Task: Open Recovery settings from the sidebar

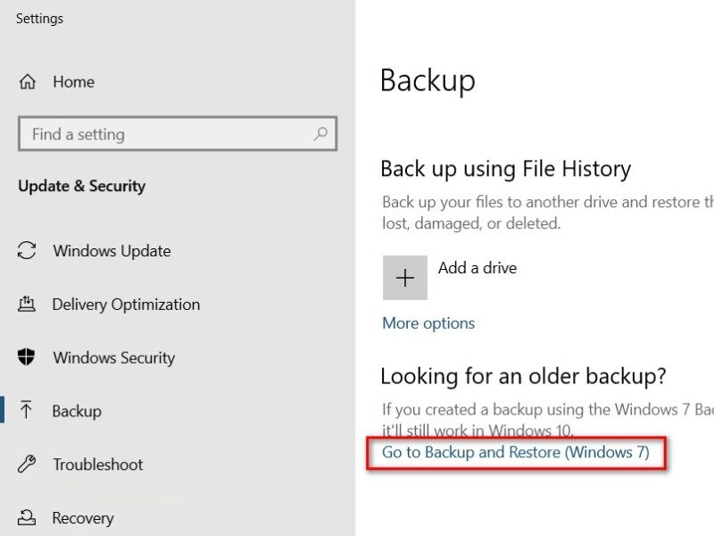Action: 86,518
